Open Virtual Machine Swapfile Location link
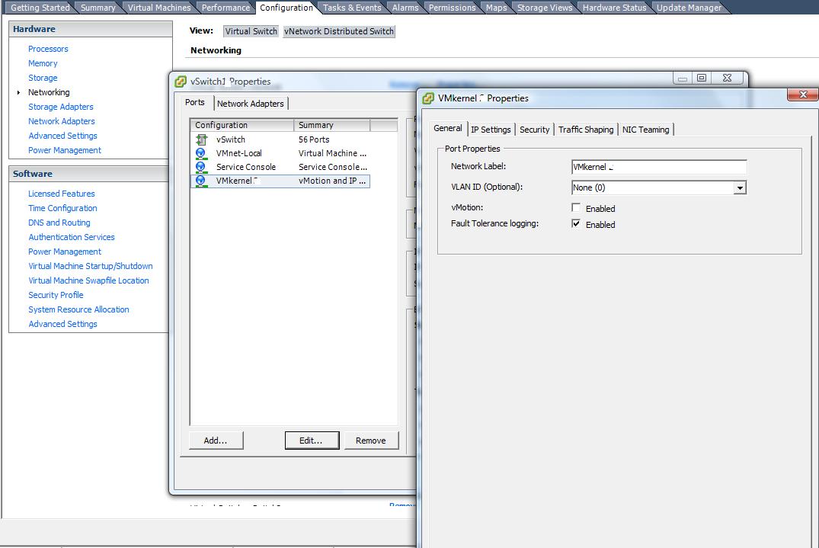819x548 pixels. [x=88, y=280]
